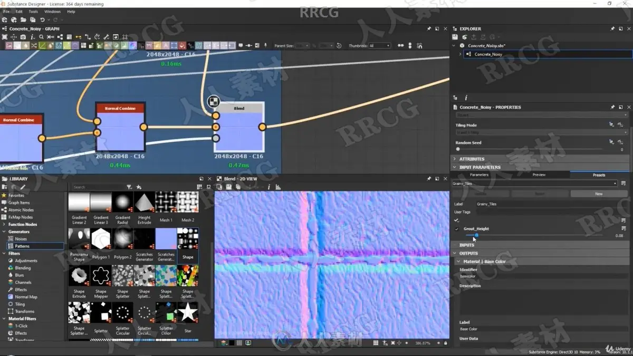The height and width of the screenshot is (356, 633).
Task: Click the New preset button
Action: [599, 194]
